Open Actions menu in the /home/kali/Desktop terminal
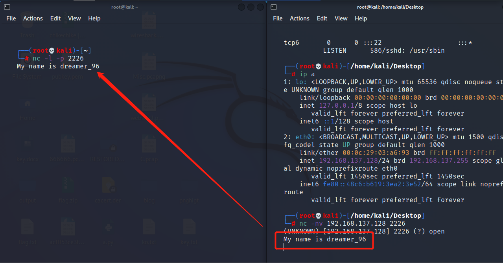Viewport: 503px width, 263px height. 300,18
